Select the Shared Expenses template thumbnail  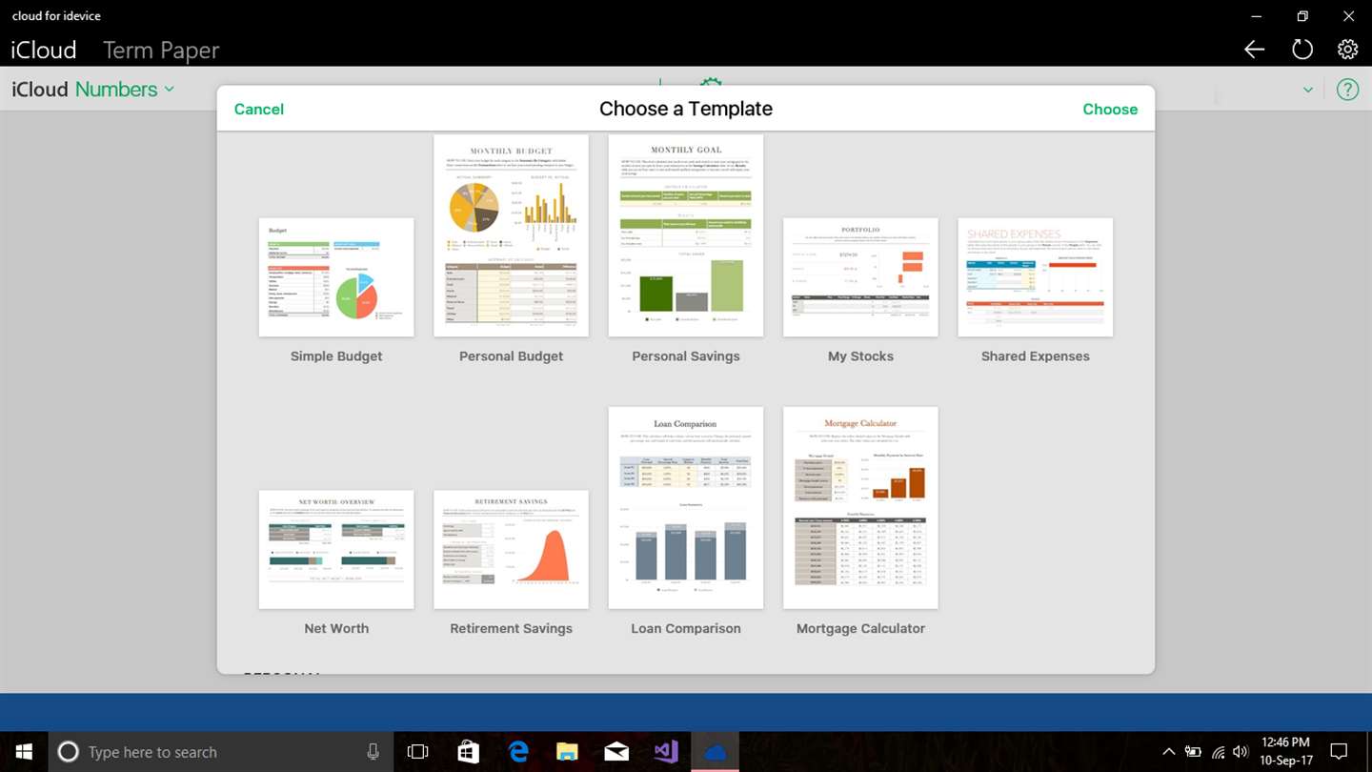1036,277
